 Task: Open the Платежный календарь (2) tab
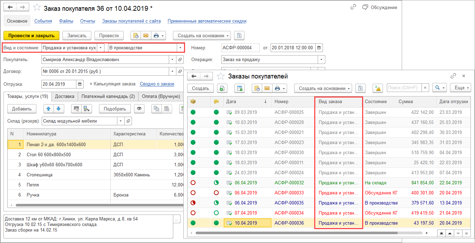coord(108,97)
